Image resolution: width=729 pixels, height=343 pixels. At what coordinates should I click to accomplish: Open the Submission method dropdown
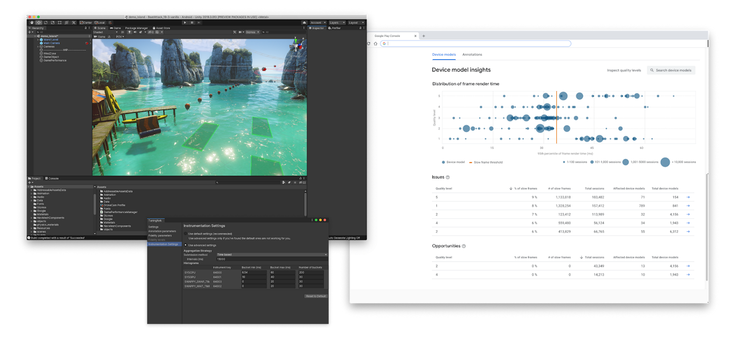tap(272, 254)
